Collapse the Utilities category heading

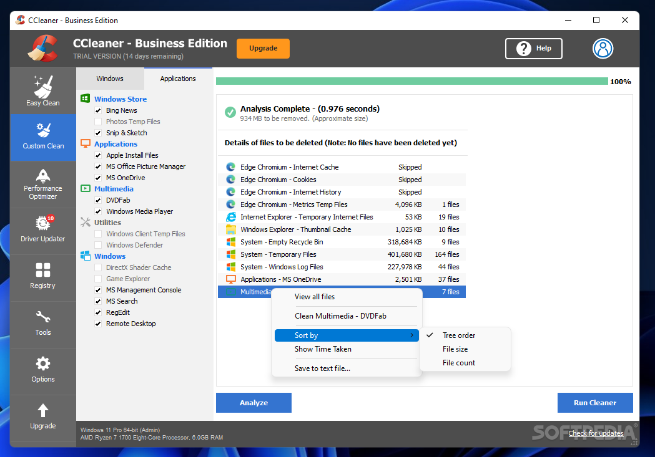[107, 223]
